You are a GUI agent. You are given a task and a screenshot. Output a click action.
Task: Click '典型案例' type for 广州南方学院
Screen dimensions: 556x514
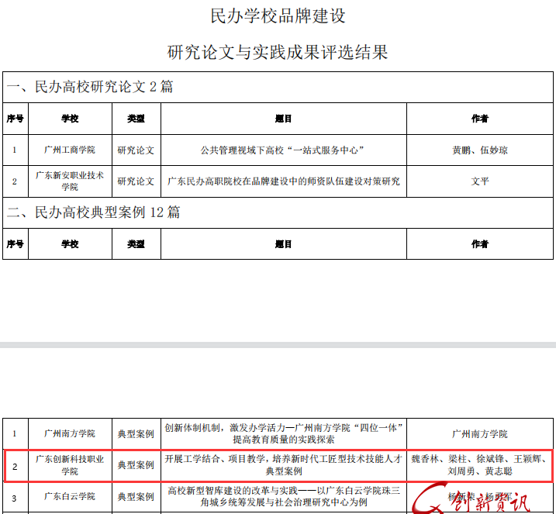coord(136,433)
